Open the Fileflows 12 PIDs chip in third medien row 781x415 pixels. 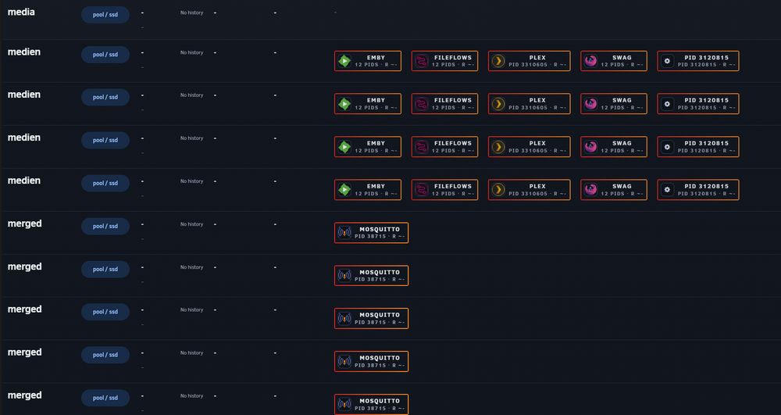tap(444, 146)
